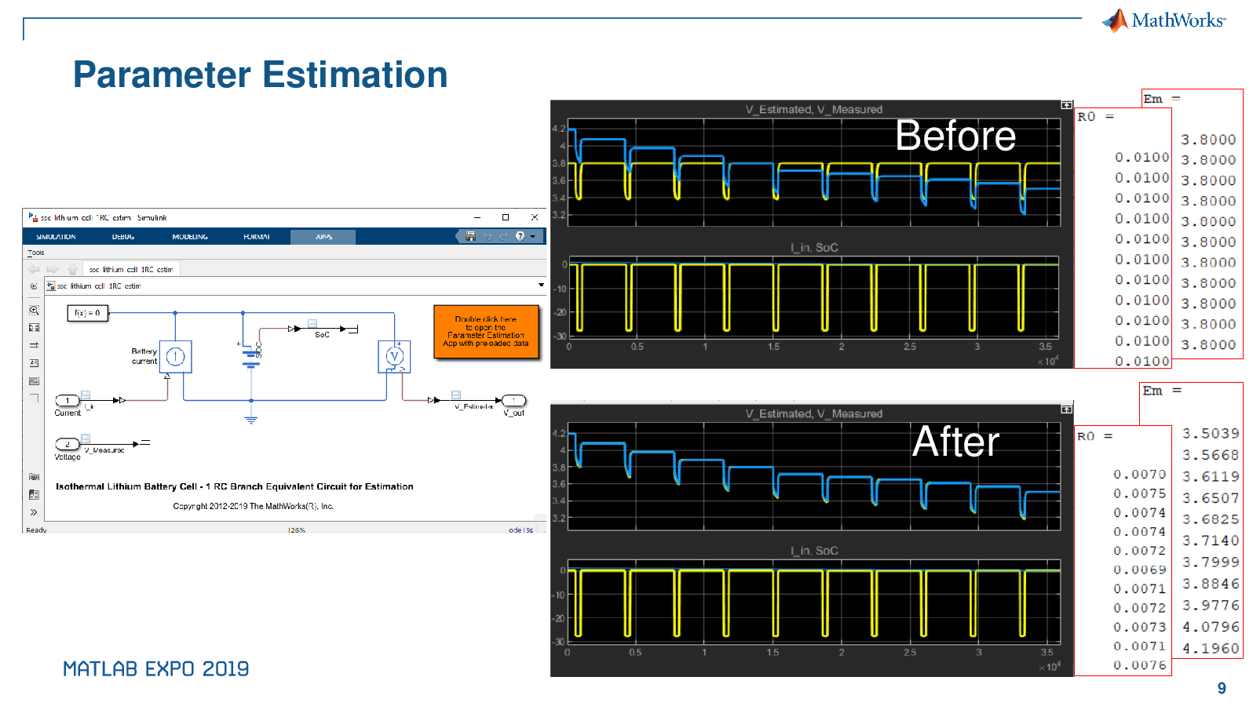The height and width of the screenshot is (706, 1253).
Task: Click the sample time arrows palette icon
Action: coord(34,345)
